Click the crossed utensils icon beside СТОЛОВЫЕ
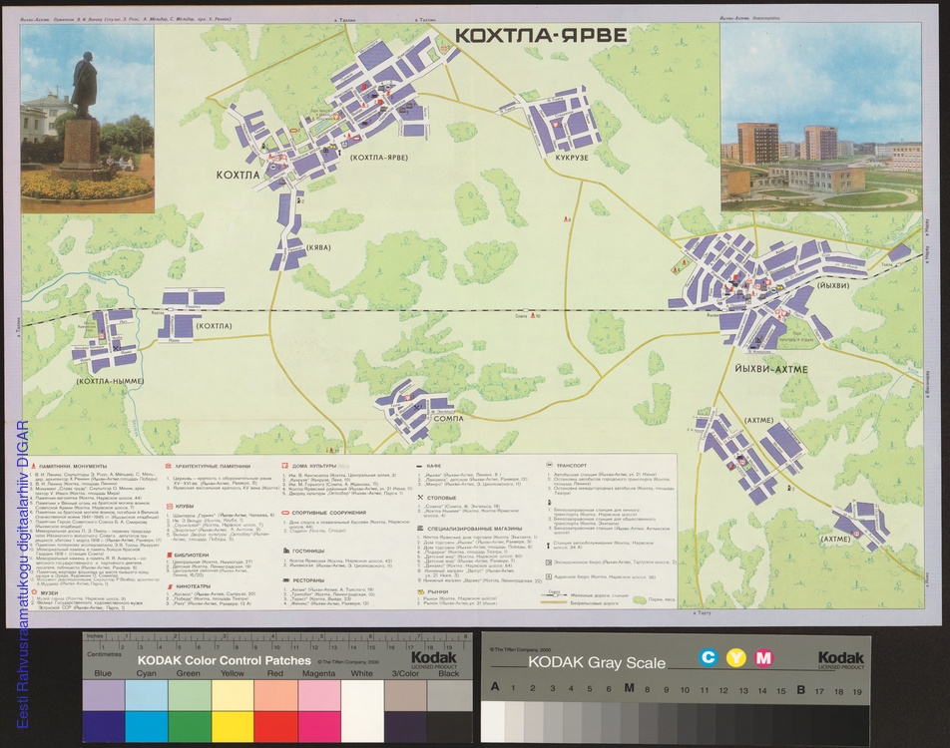The height and width of the screenshot is (748, 950). tap(420, 498)
